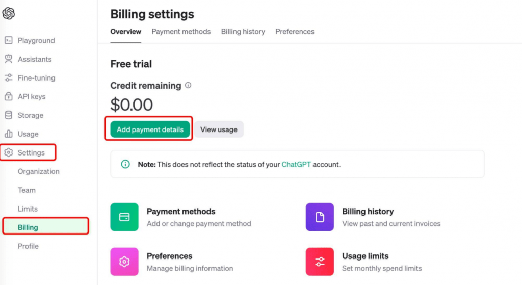
Task: Open the green Payment methods card icon
Action: point(124,217)
